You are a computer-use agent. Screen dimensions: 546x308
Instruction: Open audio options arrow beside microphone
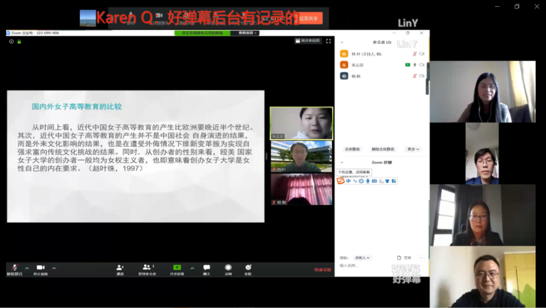click(27, 268)
